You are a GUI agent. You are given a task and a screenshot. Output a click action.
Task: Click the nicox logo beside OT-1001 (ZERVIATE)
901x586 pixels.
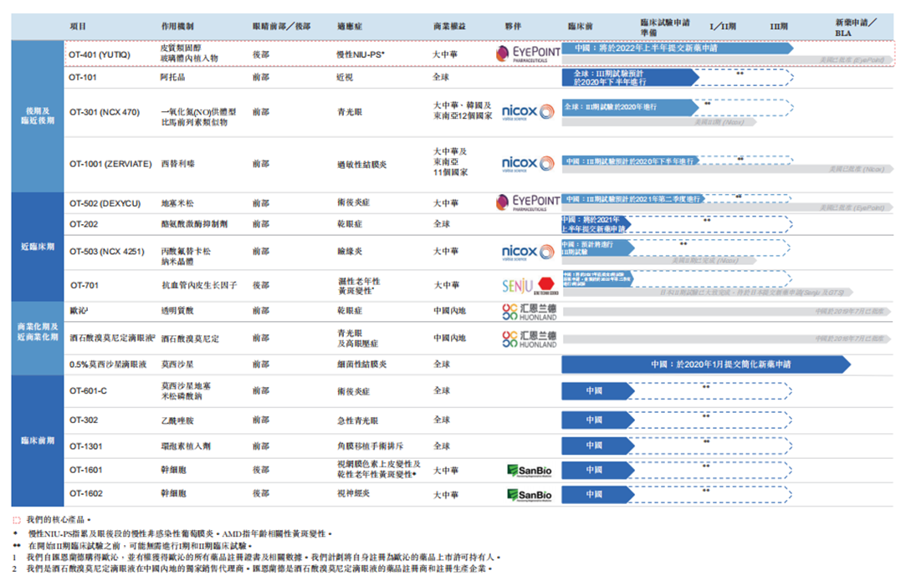pyautogui.click(x=528, y=164)
